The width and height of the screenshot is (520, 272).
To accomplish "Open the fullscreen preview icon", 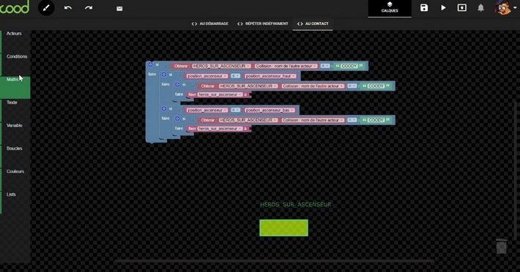I will pos(461,7).
